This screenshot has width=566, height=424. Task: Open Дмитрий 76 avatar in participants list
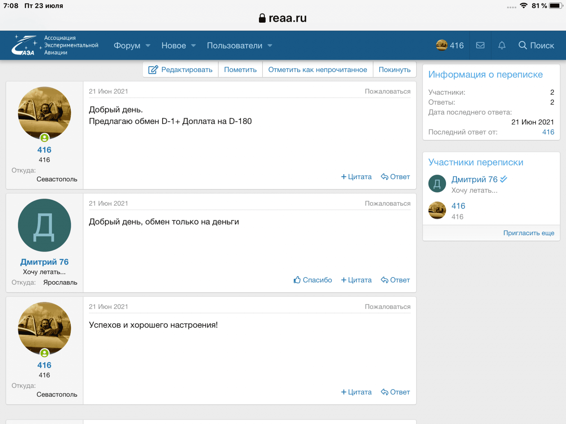pyautogui.click(x=437, y=184)
